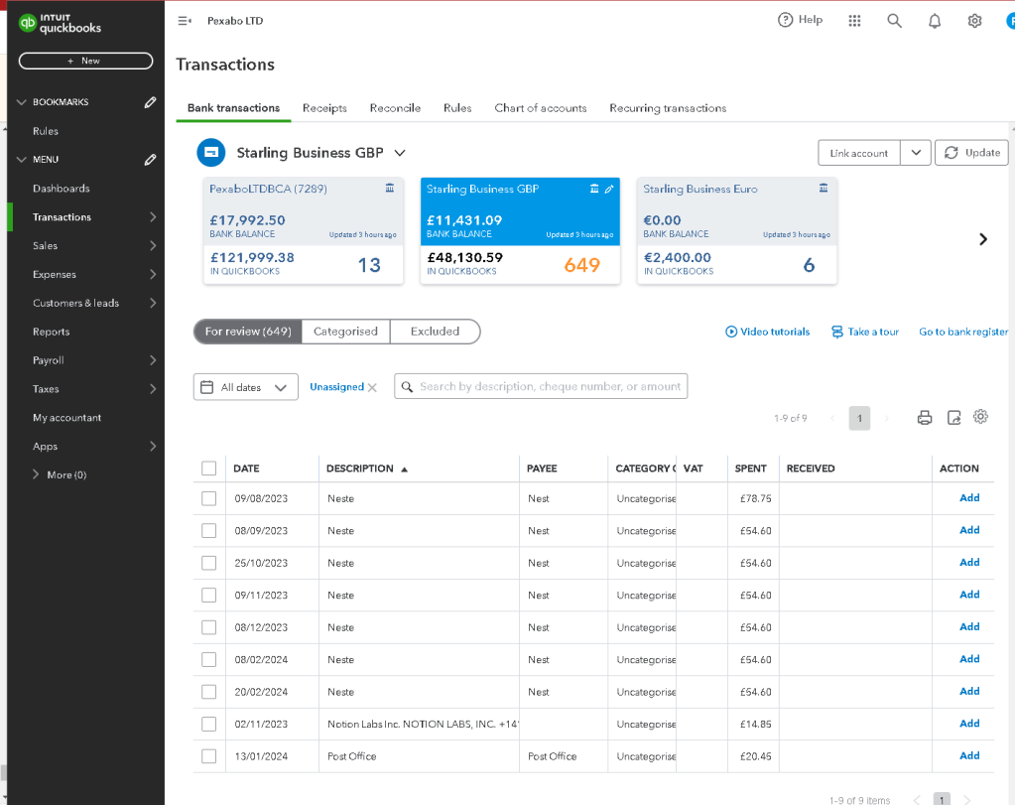Expand the Transactions sidebar submenu
The height and width of the screenshot is (805, 1015).
(153, 217)
